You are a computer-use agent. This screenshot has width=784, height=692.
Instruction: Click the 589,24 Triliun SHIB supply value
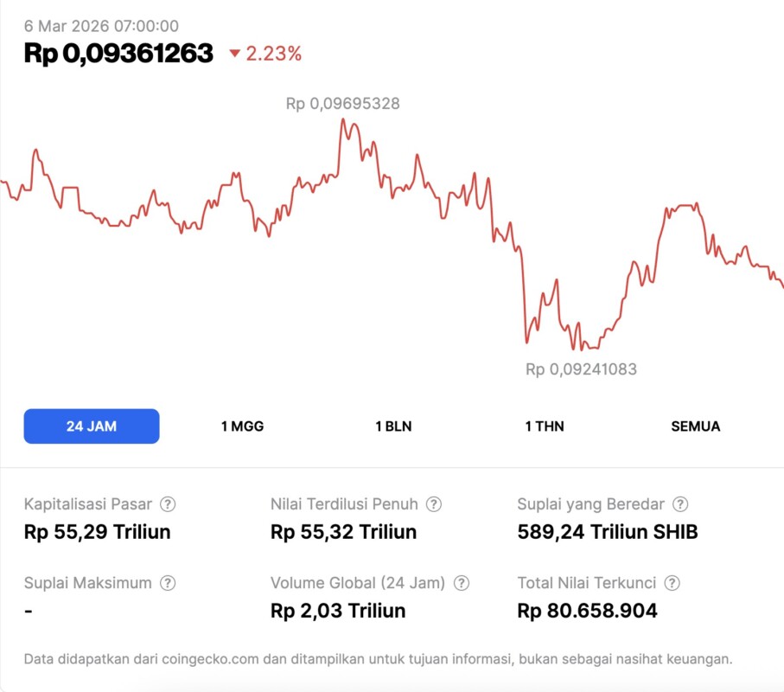pyautogui.click(x=607, y=531)
